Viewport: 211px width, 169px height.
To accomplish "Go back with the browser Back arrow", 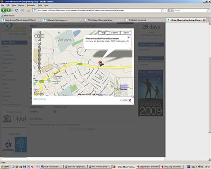I will click(4, 10).
